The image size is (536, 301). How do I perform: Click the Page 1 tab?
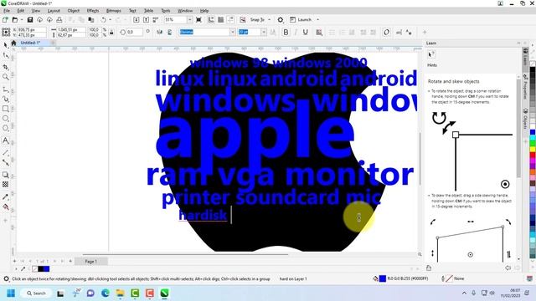pyautogui.click(x=91, y=262)
